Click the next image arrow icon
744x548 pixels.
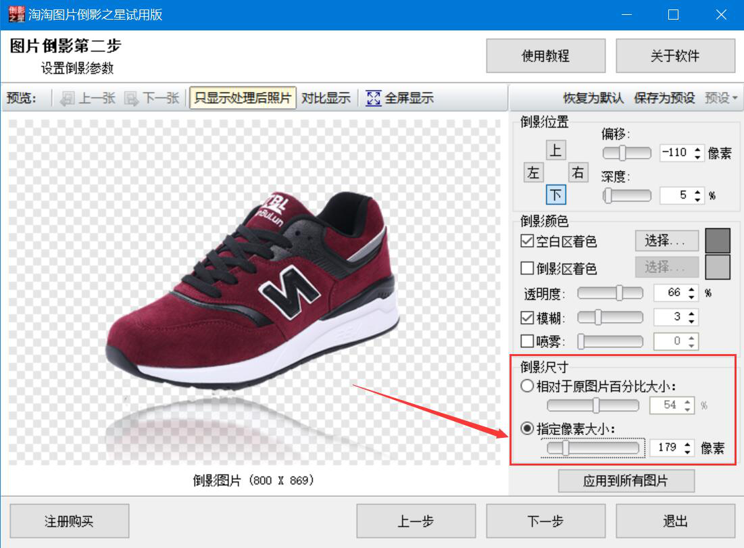pos(131,99)
